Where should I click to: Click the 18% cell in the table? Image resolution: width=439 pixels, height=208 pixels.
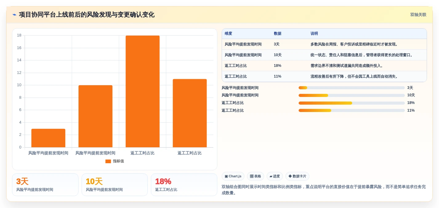[278, 66]
